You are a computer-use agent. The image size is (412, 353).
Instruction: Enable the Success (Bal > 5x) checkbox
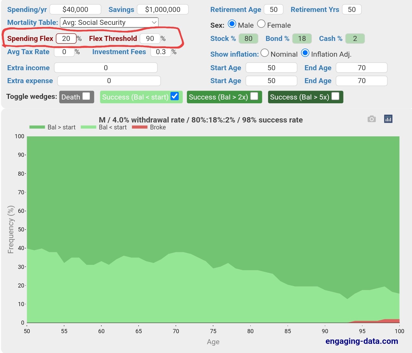click(x=335, y=96)
